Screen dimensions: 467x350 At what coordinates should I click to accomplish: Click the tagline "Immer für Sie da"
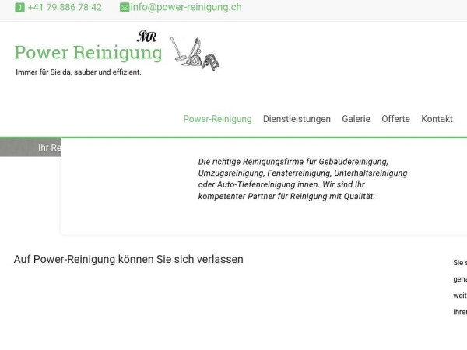(x=79, y=72)
